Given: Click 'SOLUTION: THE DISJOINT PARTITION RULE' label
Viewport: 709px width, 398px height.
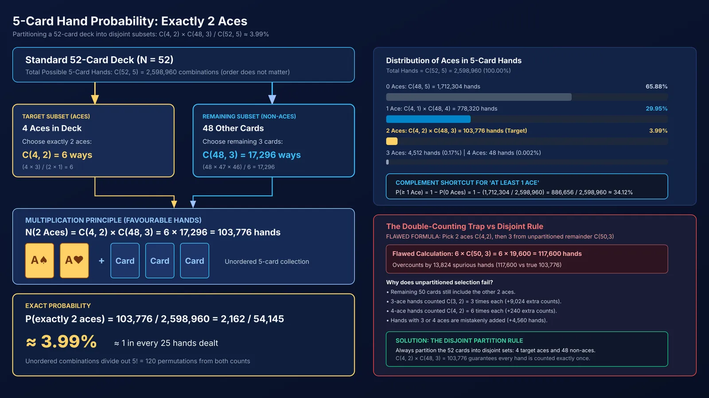Looking at the screenshot, I should (459, 341).
